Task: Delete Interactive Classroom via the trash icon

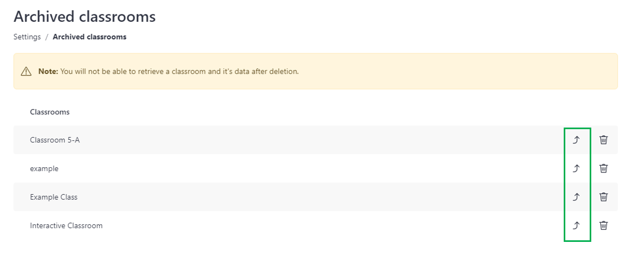Action: point(603,225)
